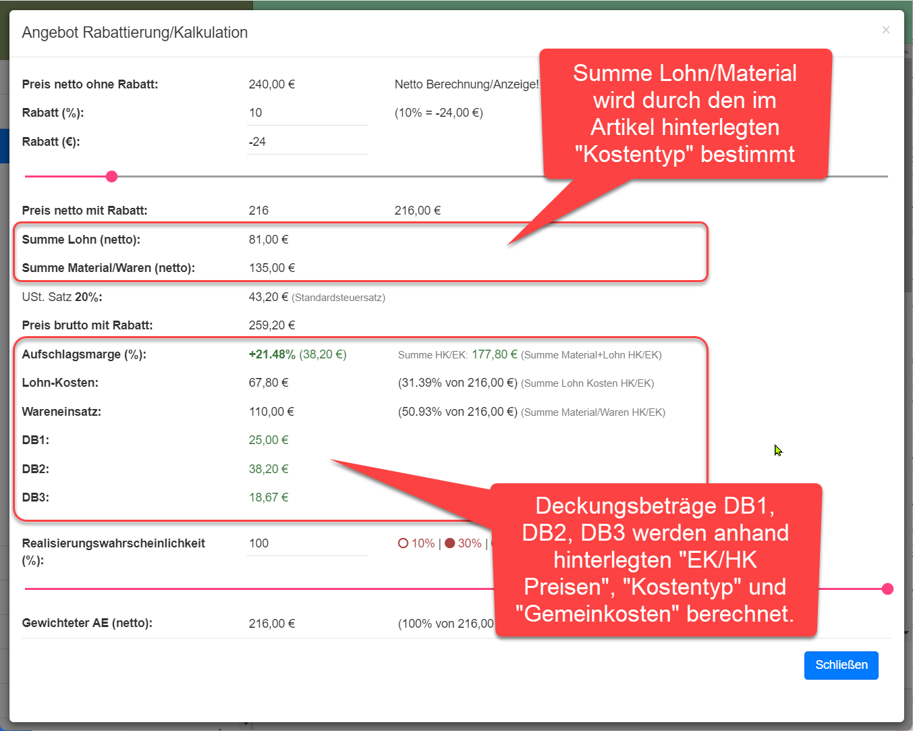Click the gross price '259,20 €'

pos(272,325)
